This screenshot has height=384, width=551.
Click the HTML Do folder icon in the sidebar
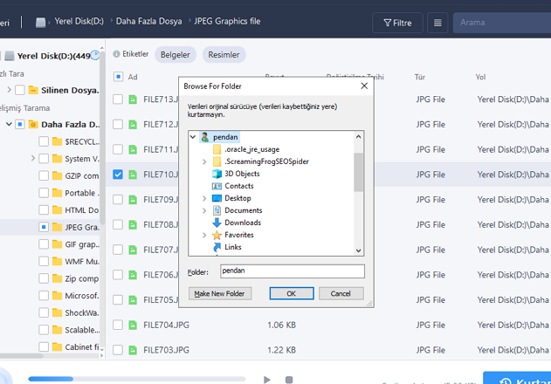(57, 209)
